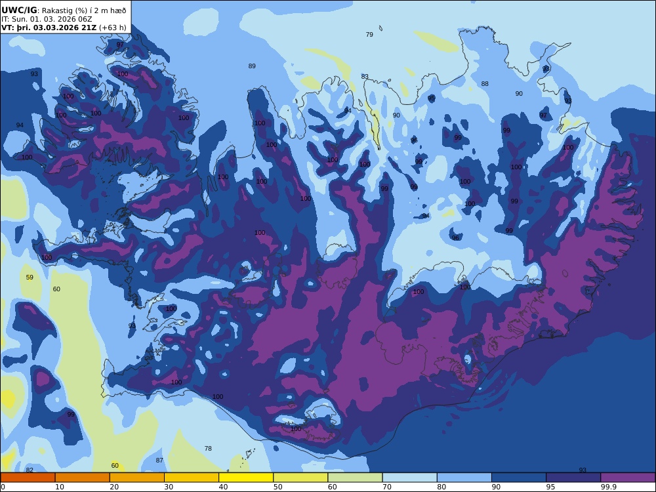The height and width of the screenshot is (492, 656).
Task: Click the map humidity value '83'
Action: coord(365,77)
